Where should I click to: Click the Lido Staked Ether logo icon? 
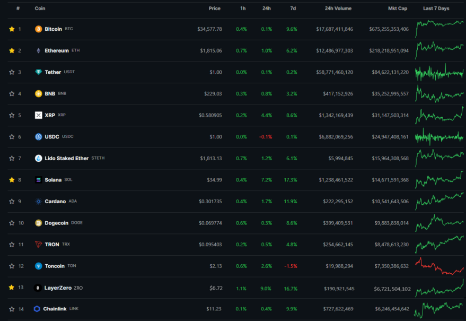coord(38,158)
